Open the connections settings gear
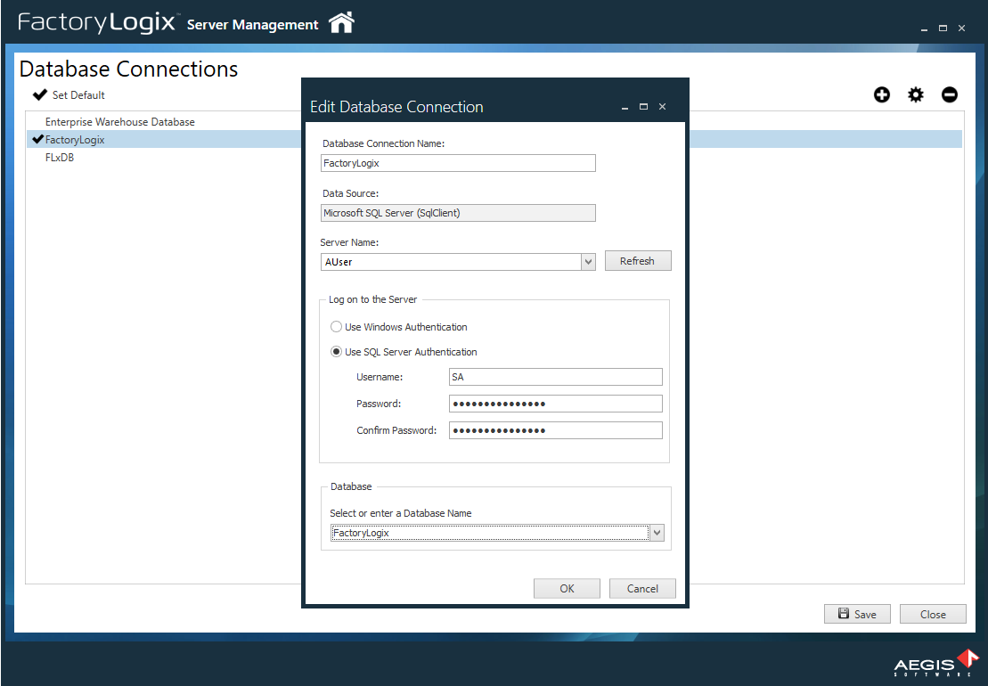Viewport: 988px width, 686px height. 916,94
